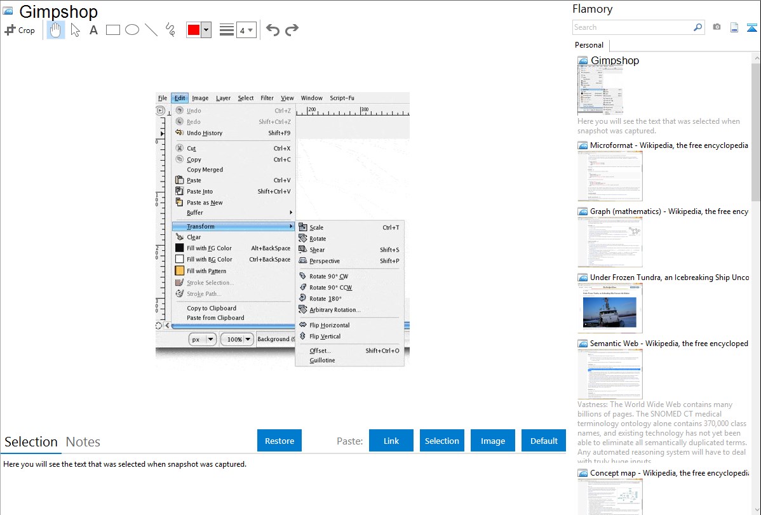Open the Script-Fu menu in the screenshot
Image resolution: width=761 pixels, height=515 pixels.
342,98
